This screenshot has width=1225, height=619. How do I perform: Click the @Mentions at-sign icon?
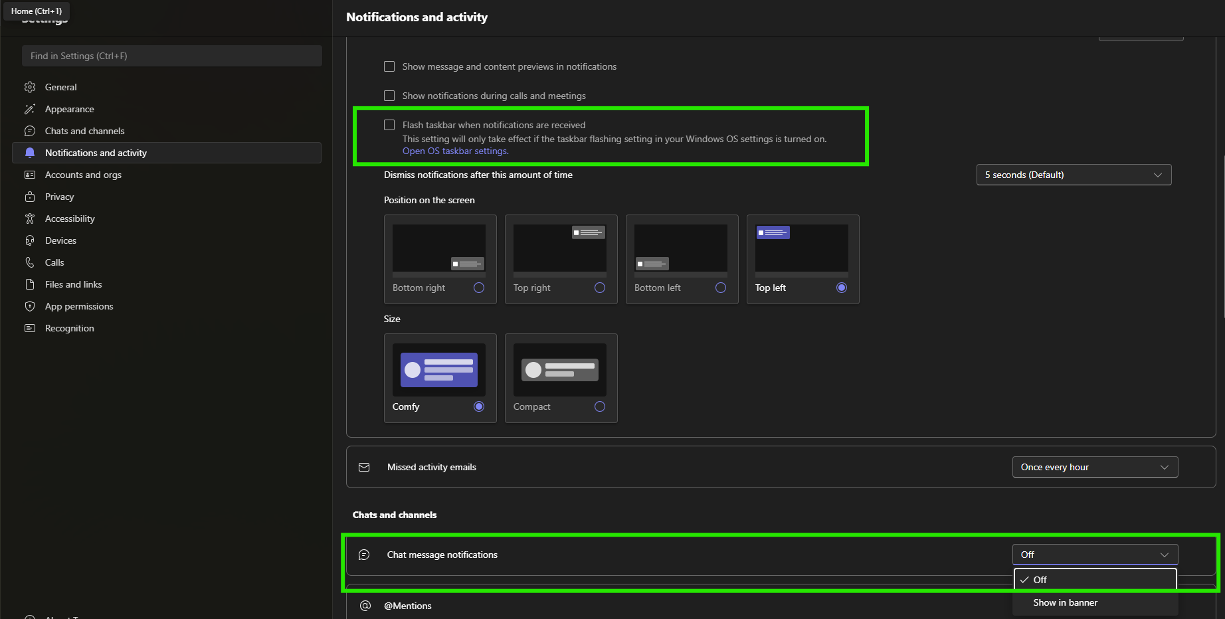[x=365, y=606]
